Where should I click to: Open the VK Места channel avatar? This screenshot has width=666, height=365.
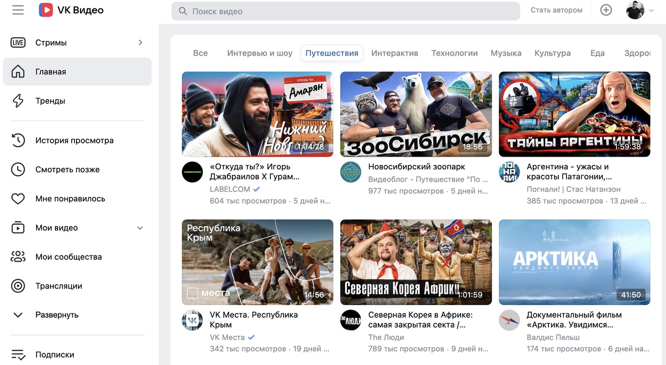pos(193,320)
